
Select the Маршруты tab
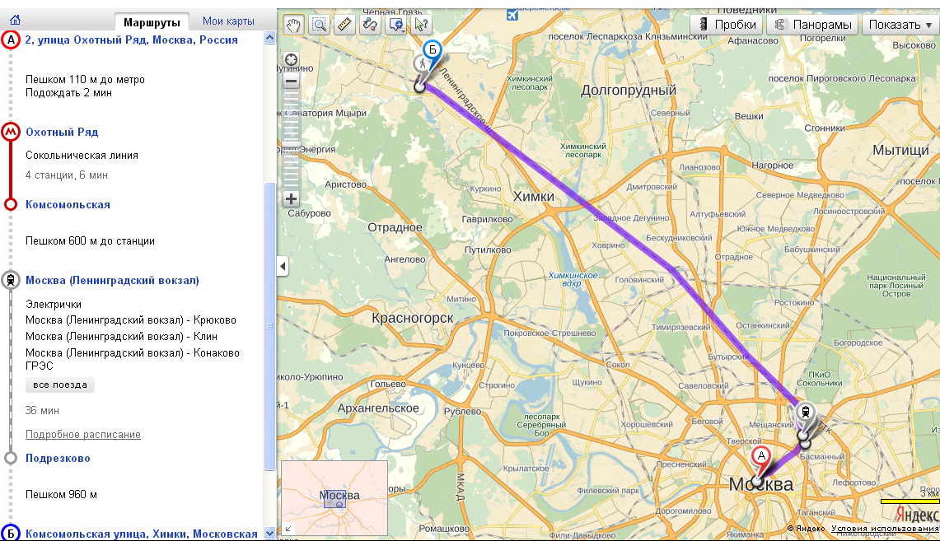coord(152,21)
